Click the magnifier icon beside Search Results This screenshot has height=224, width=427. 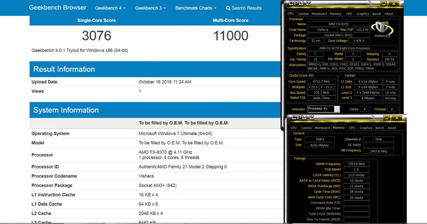[228, 8]
